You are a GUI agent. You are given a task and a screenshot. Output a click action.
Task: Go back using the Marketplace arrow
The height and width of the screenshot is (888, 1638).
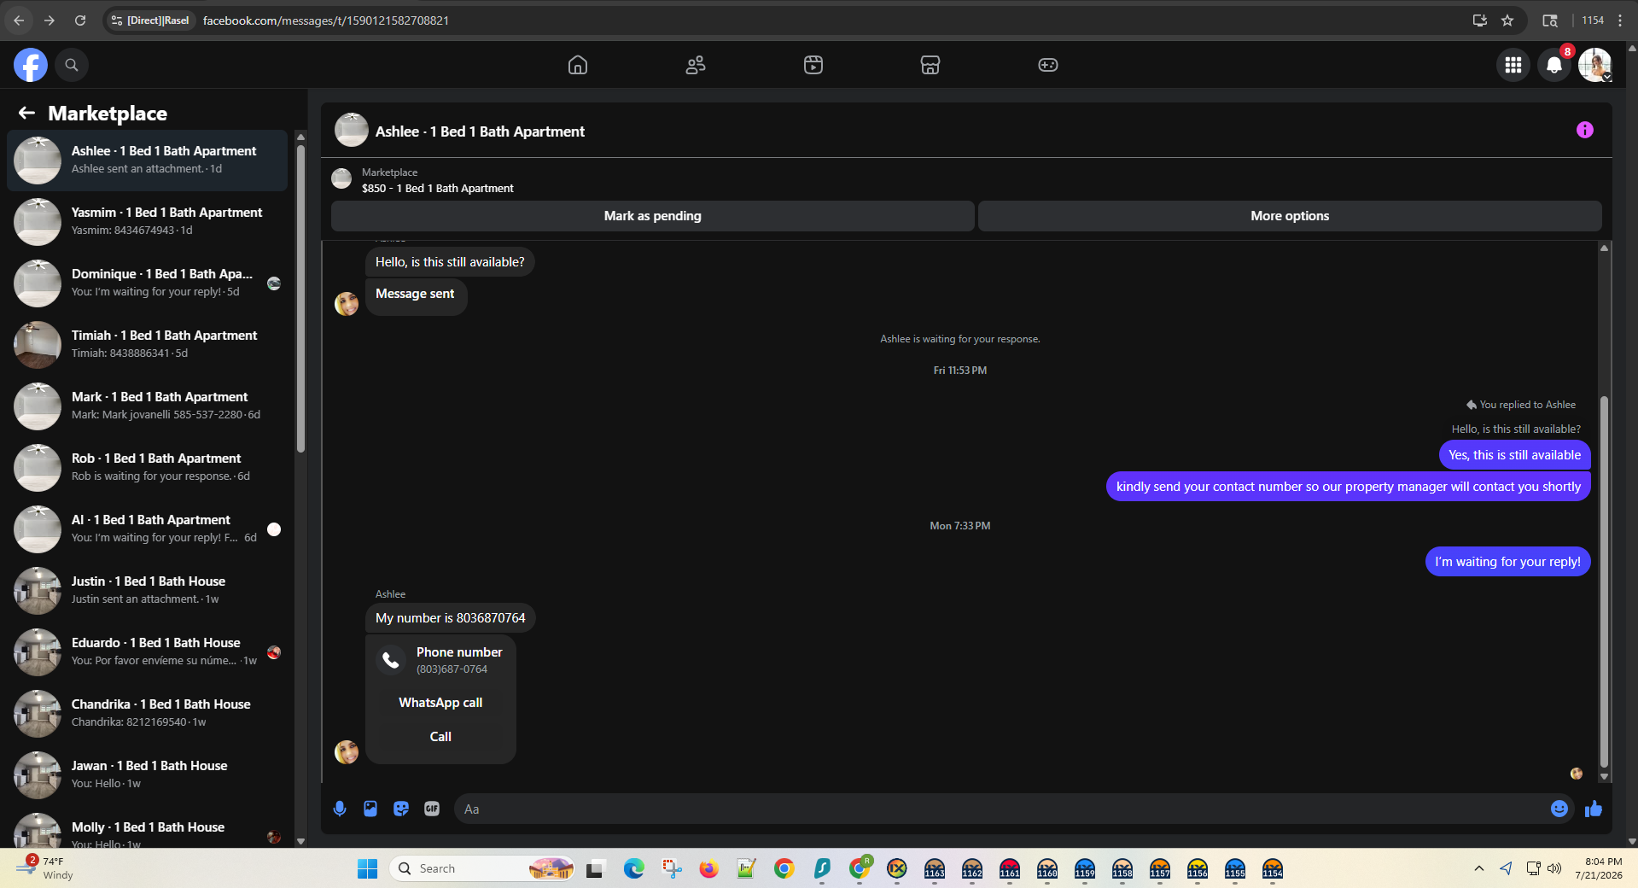(26, 113)
